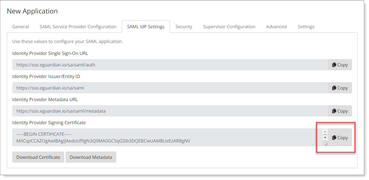Copy the Identity Provider Signing Certificate
This screenshot has width=369, height=180.
click(340, 138)
